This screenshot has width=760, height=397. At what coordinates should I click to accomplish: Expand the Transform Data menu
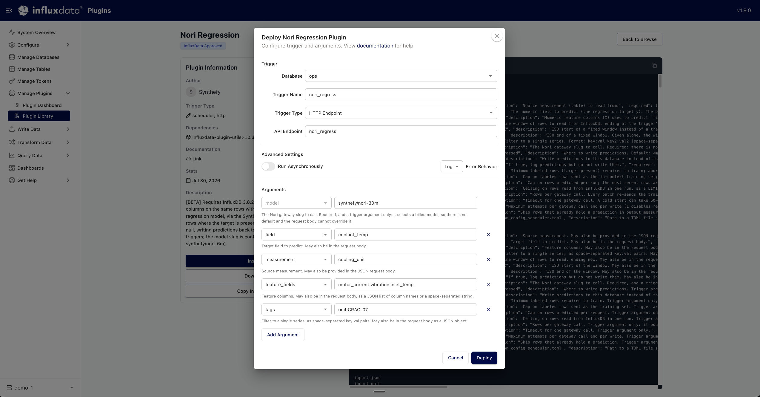(39, 142)
